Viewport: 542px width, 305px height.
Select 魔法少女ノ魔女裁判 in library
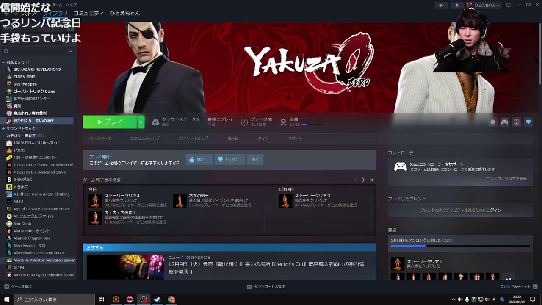click(x=30, y=114)
